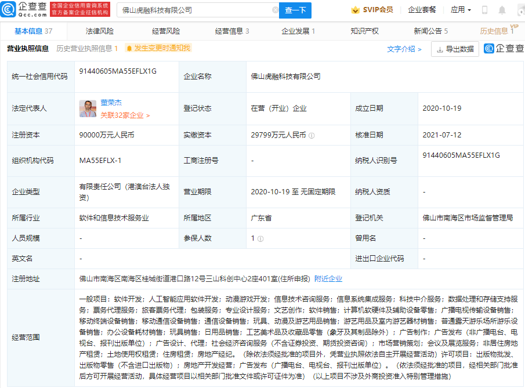The height and width of the screenshot is (388, 525).
Task: Select business term 2020-10-19 至 无固定期限
Action: 293,192
